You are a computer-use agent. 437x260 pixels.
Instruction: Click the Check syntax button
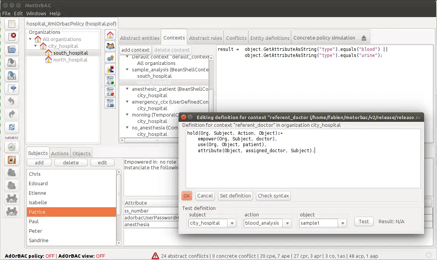click(273, 195)
